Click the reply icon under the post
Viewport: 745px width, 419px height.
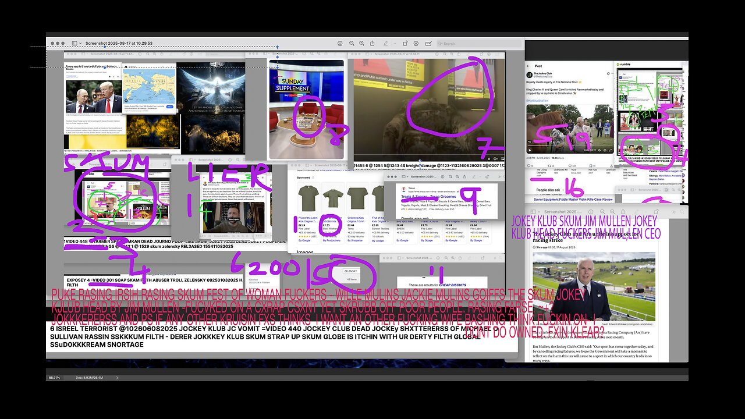528,165
